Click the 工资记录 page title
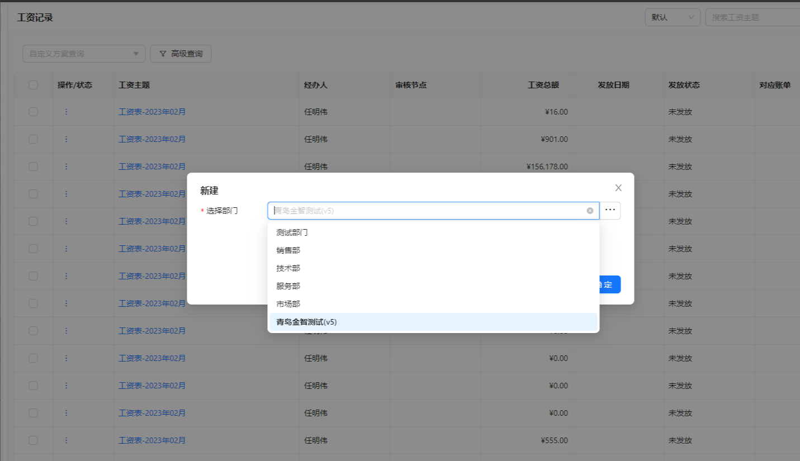 (35, 18)
